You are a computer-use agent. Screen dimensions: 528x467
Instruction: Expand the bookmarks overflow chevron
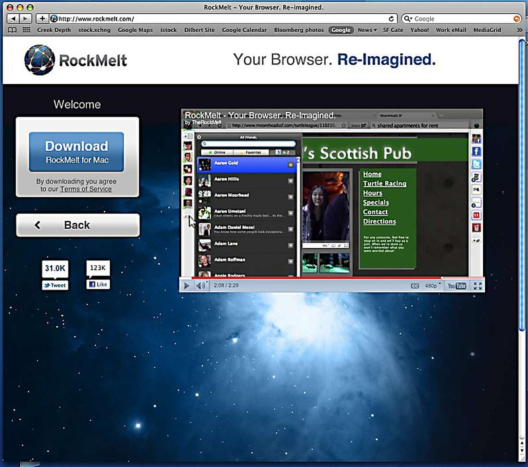point(519,30)
